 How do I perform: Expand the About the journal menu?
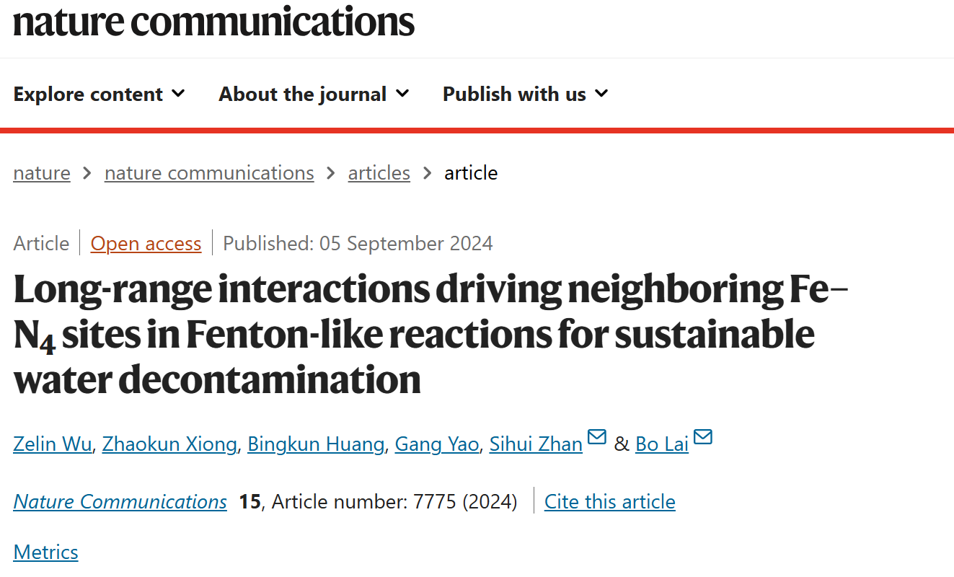[314, 94]
